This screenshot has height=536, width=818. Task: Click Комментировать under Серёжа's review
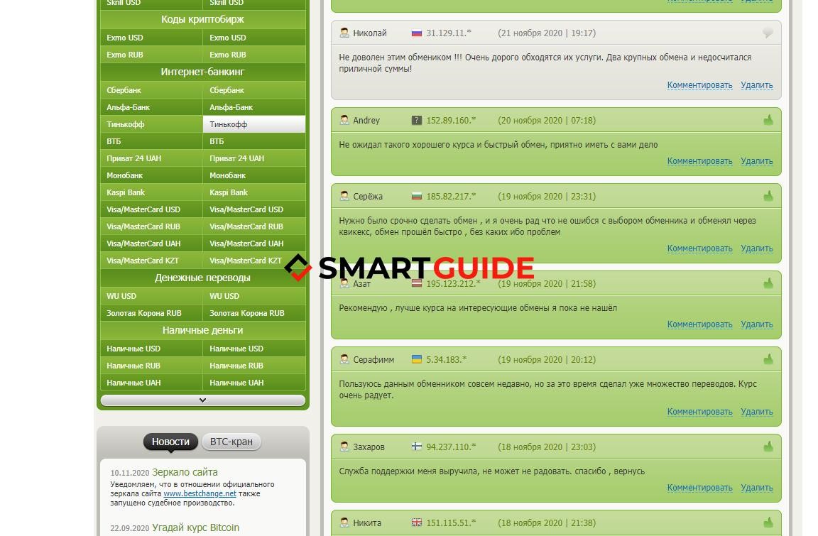click(699, 248)
